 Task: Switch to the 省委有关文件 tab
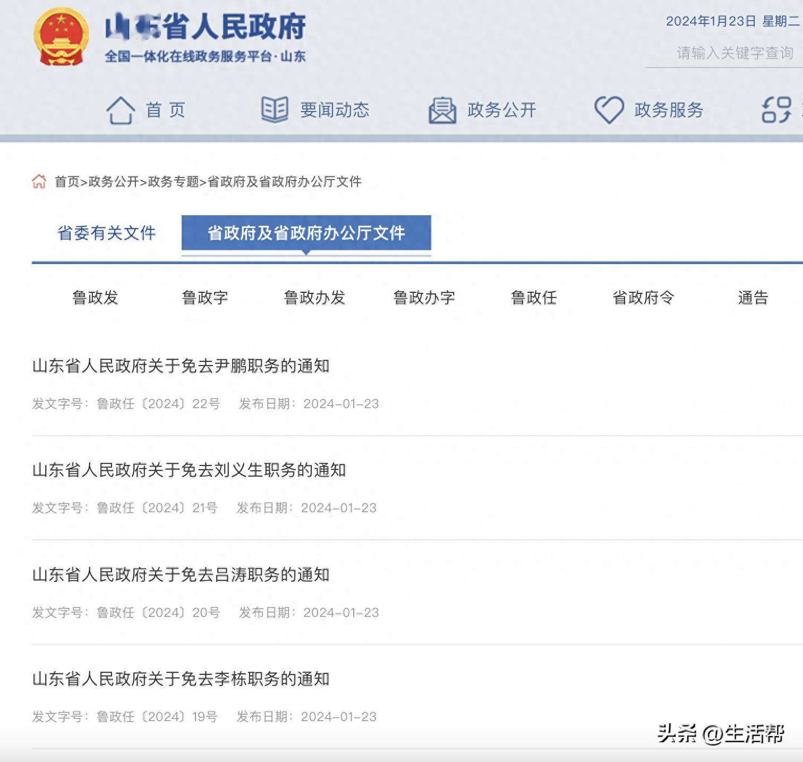tap(106, 233)
